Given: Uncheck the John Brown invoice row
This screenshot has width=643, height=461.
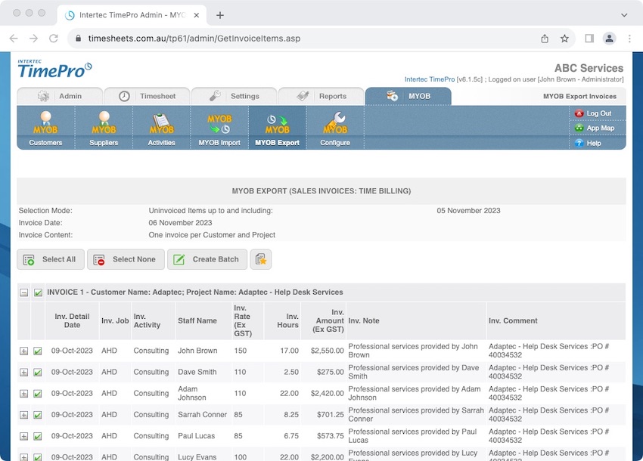Looking at the screenshot, I should pos(37,351).
